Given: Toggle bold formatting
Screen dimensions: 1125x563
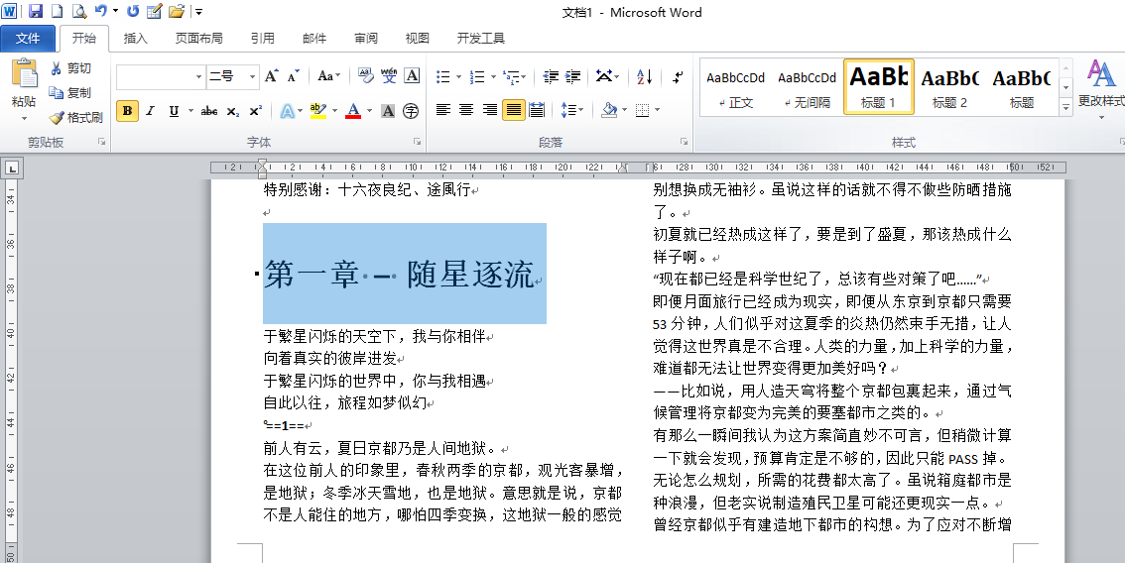Looking at the screenshot, I should (127, 110).
